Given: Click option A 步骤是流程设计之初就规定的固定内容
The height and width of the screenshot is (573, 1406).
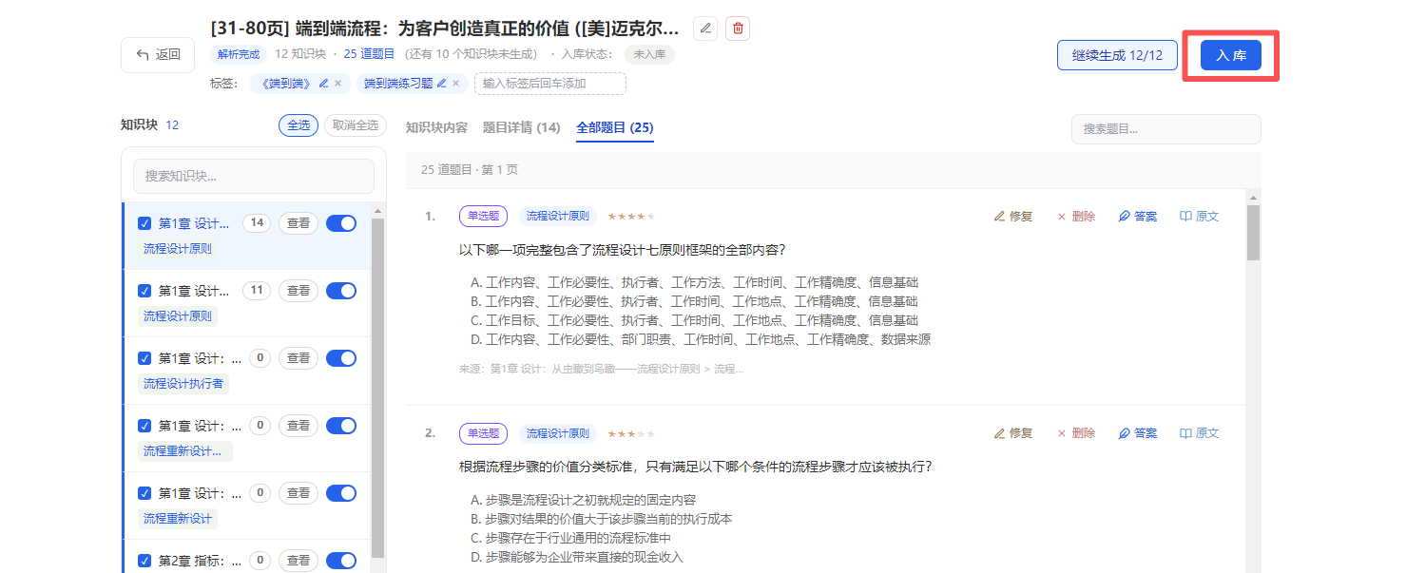Looking at the screenshot, I should tap(583, 500).
